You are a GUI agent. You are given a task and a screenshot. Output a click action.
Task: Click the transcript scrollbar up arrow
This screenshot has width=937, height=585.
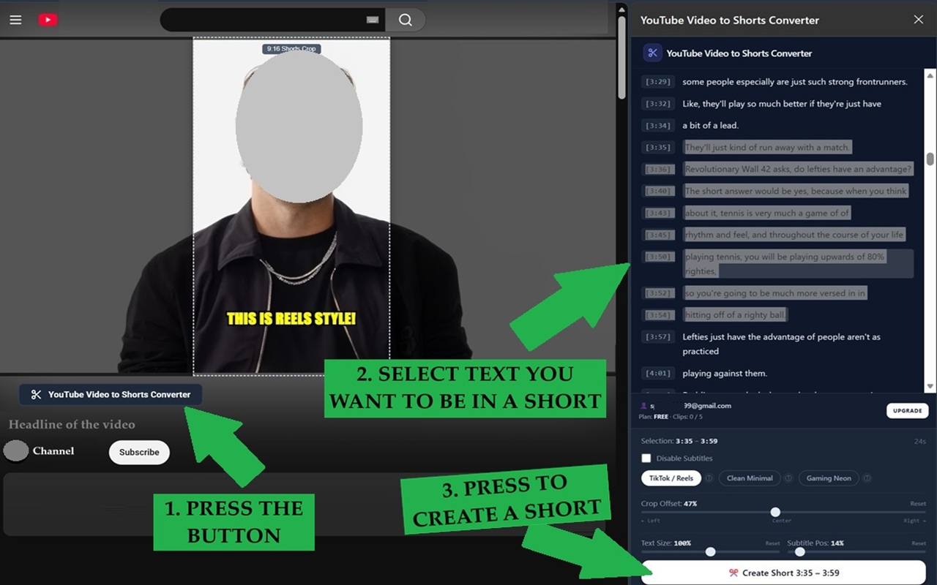point(930,75)
